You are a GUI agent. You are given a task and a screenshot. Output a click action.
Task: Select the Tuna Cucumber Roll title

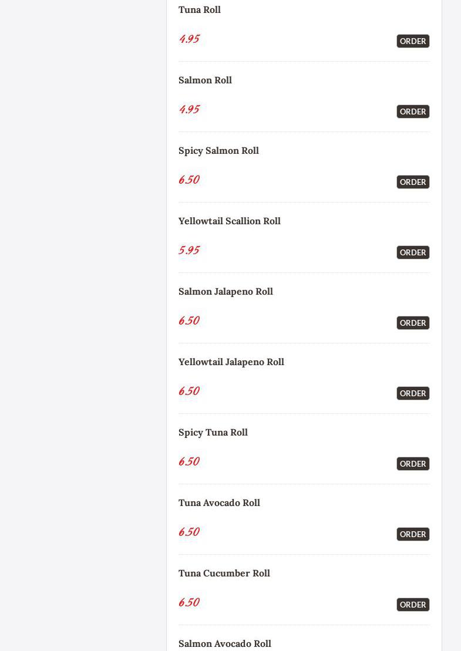point(224,574)
